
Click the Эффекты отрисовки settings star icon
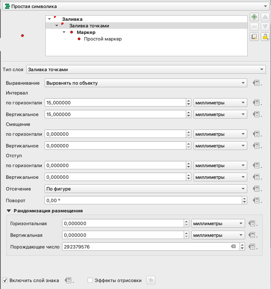tap(151, 280)
